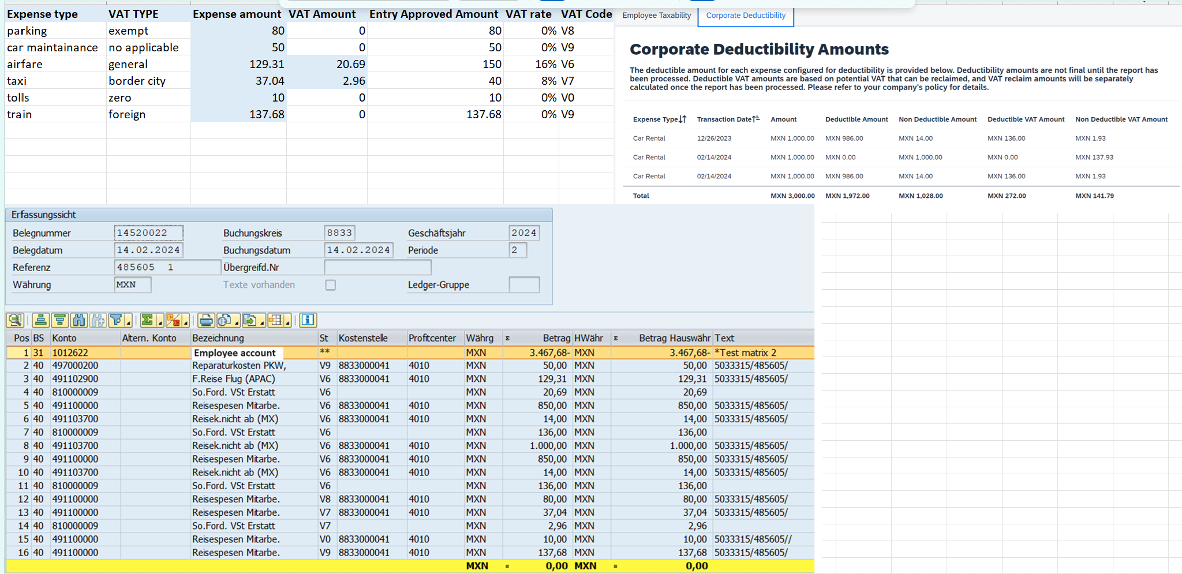
Task: Click the empty Übergreifd.Nr input field
Action: 378,267
